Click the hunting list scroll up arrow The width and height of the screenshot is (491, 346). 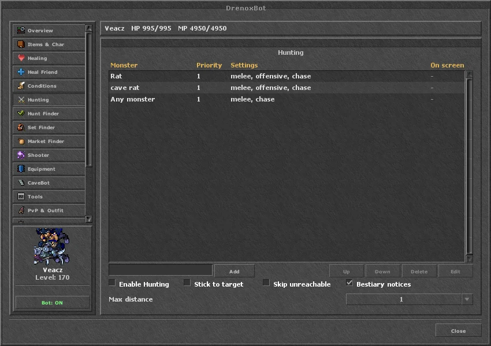pos(469,74)
